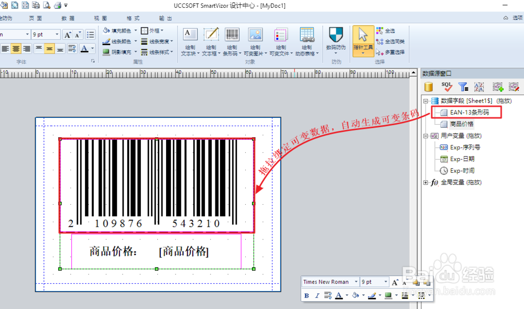
Task: Select the draw variable picture icon
Action: 255,35
